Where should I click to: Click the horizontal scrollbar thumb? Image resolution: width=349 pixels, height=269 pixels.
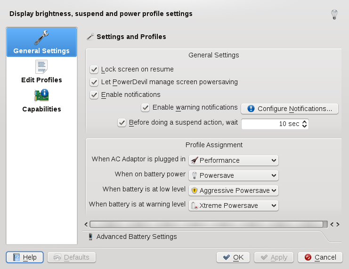[206, 224]
